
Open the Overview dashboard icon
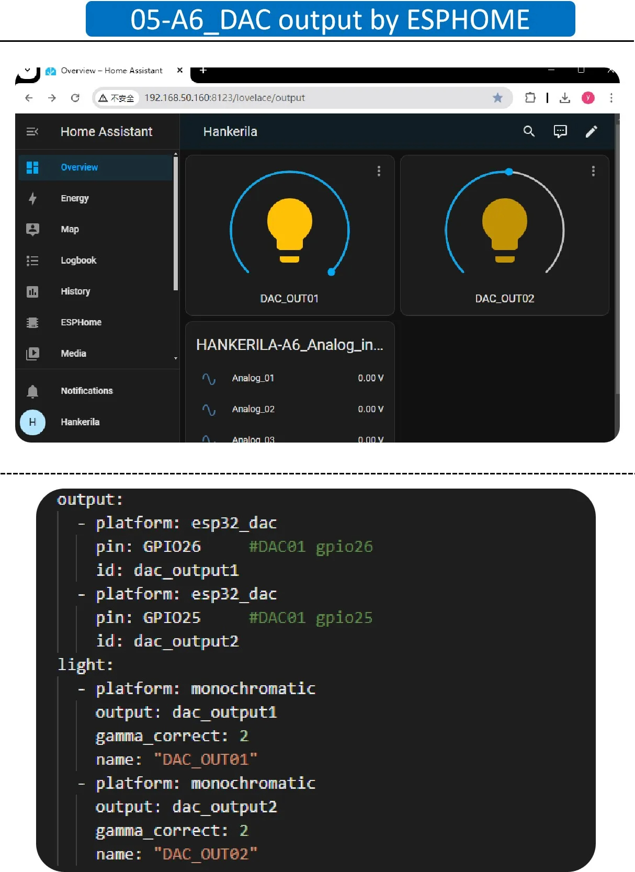(32, 167)
